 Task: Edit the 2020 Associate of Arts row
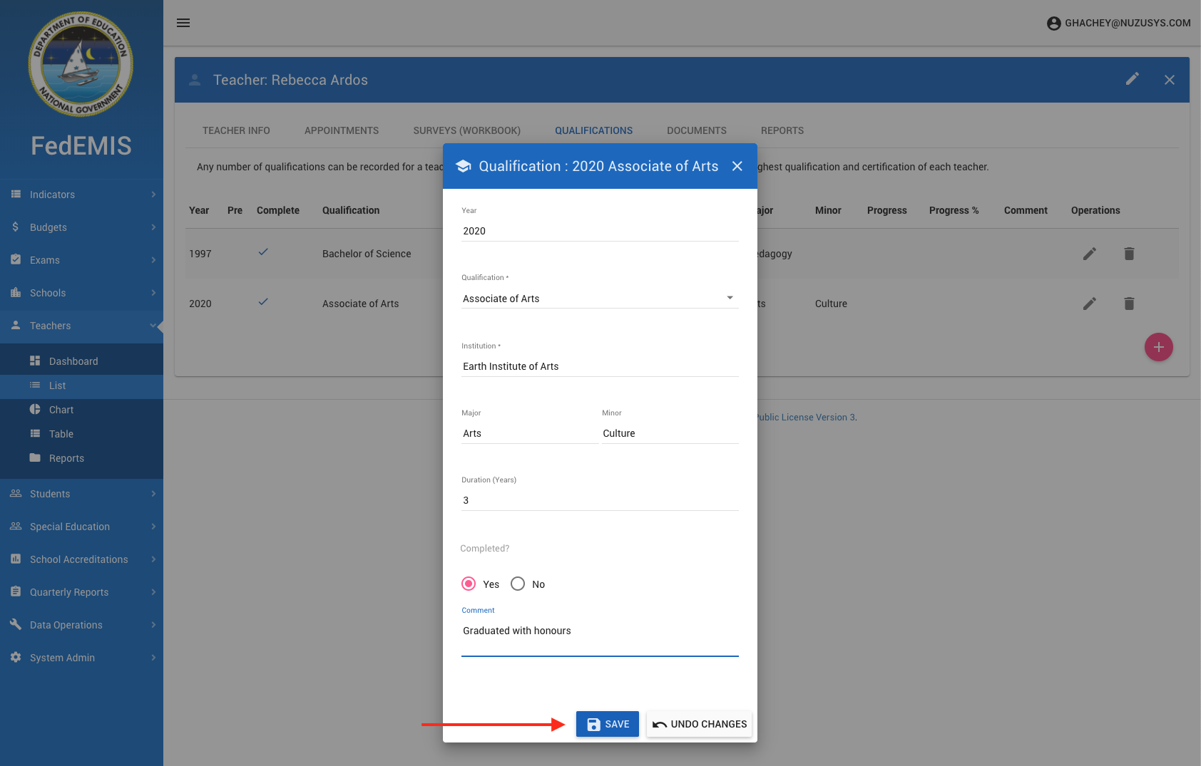click(1089, 304)
